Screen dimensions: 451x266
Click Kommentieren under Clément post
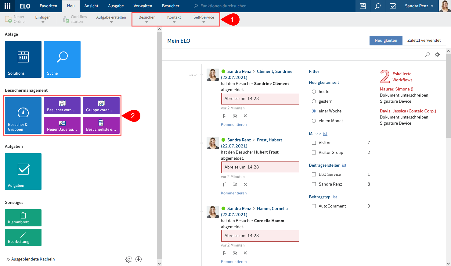[x=234, y=125]
